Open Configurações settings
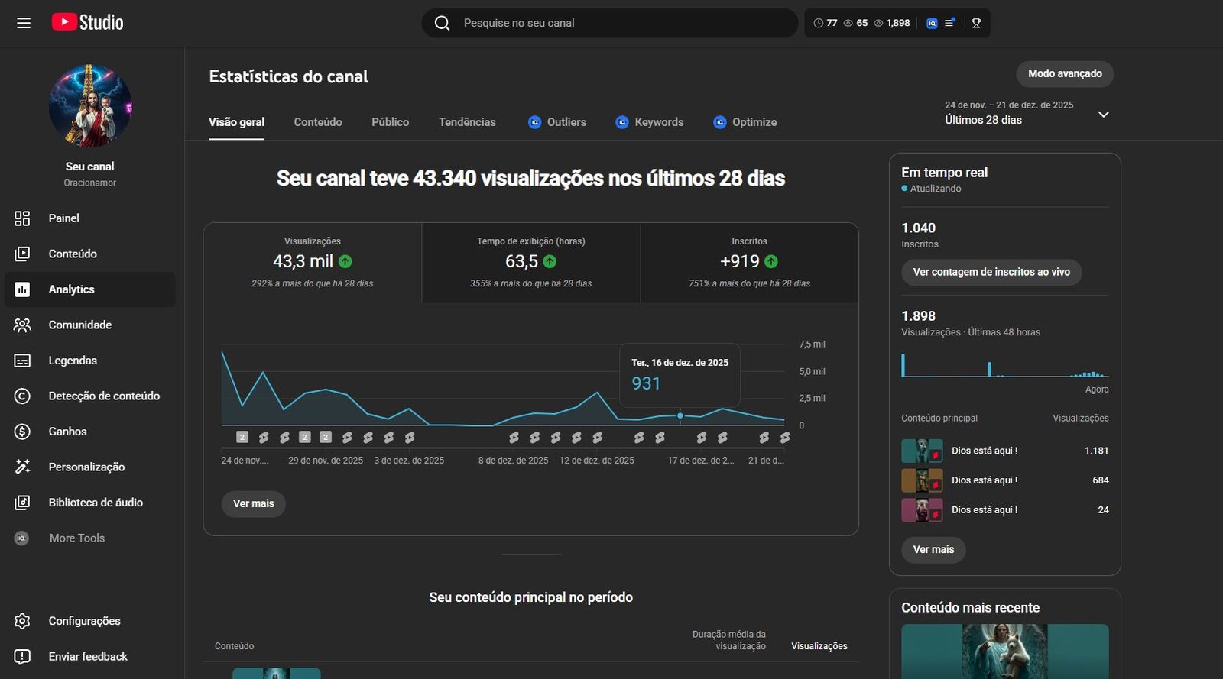Viewport: 1223px width, 679px height. coord(84,621)
